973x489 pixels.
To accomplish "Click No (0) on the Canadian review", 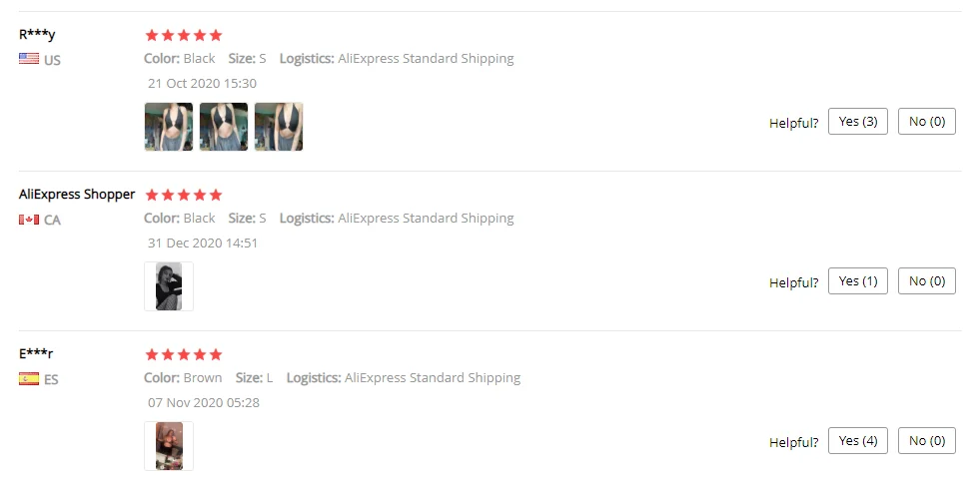I will pyautogui.click(x=927, y=281).
